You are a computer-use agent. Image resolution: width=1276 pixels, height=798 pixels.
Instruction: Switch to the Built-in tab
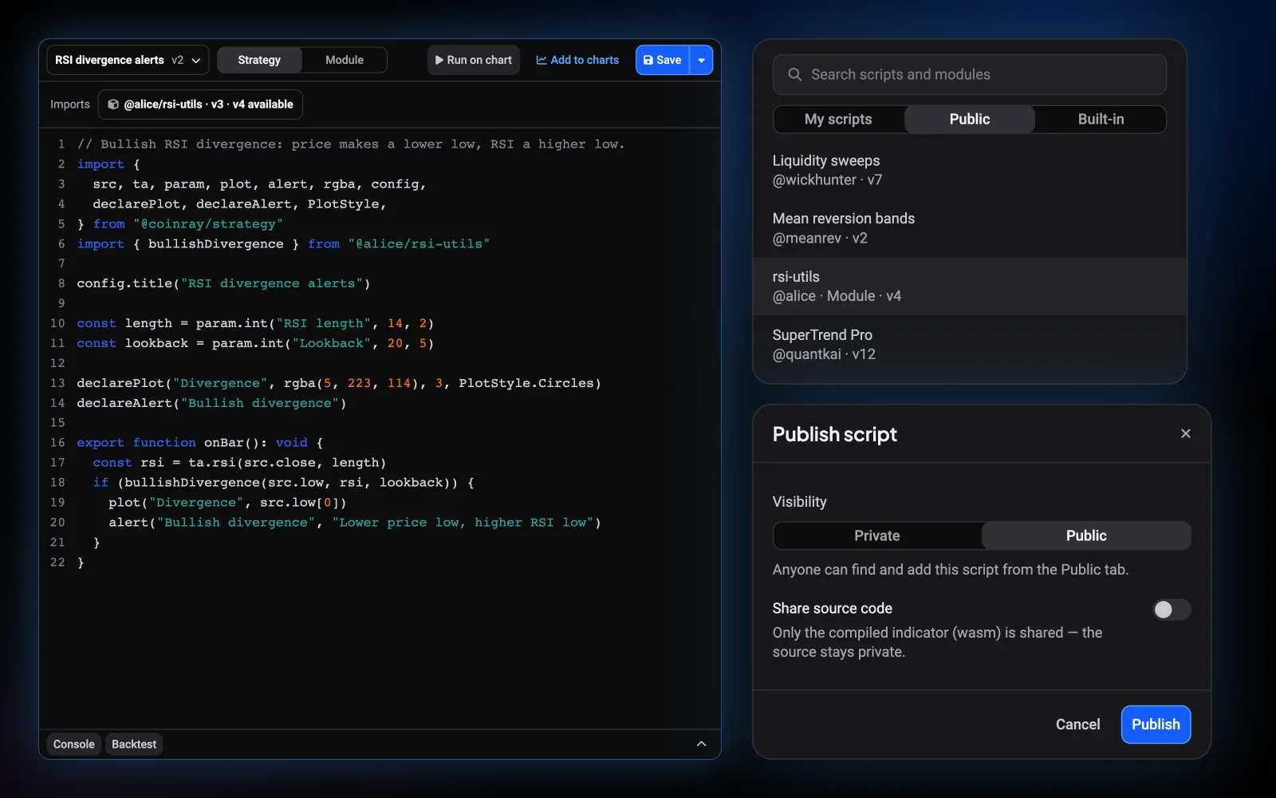[1101, 119]
